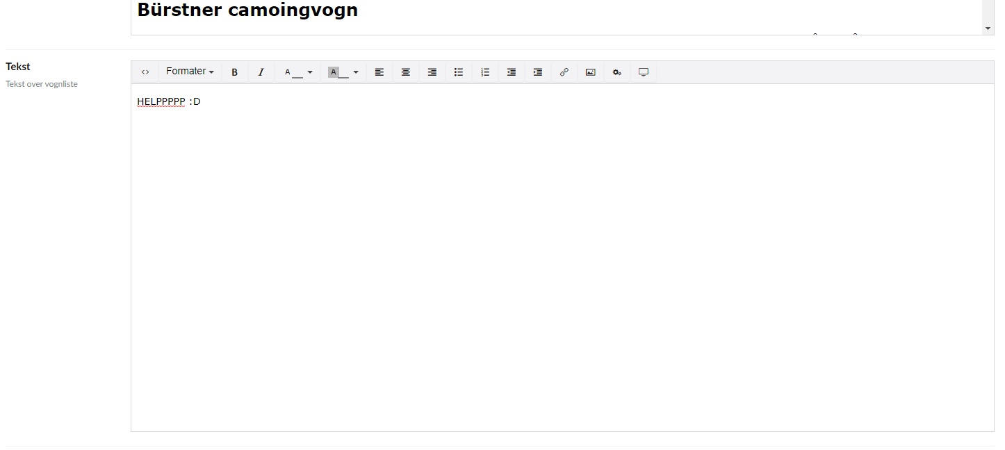This screenshot has height=450, width=1005.
Task: Apply the text background highlight color
Action: point(338,72)
